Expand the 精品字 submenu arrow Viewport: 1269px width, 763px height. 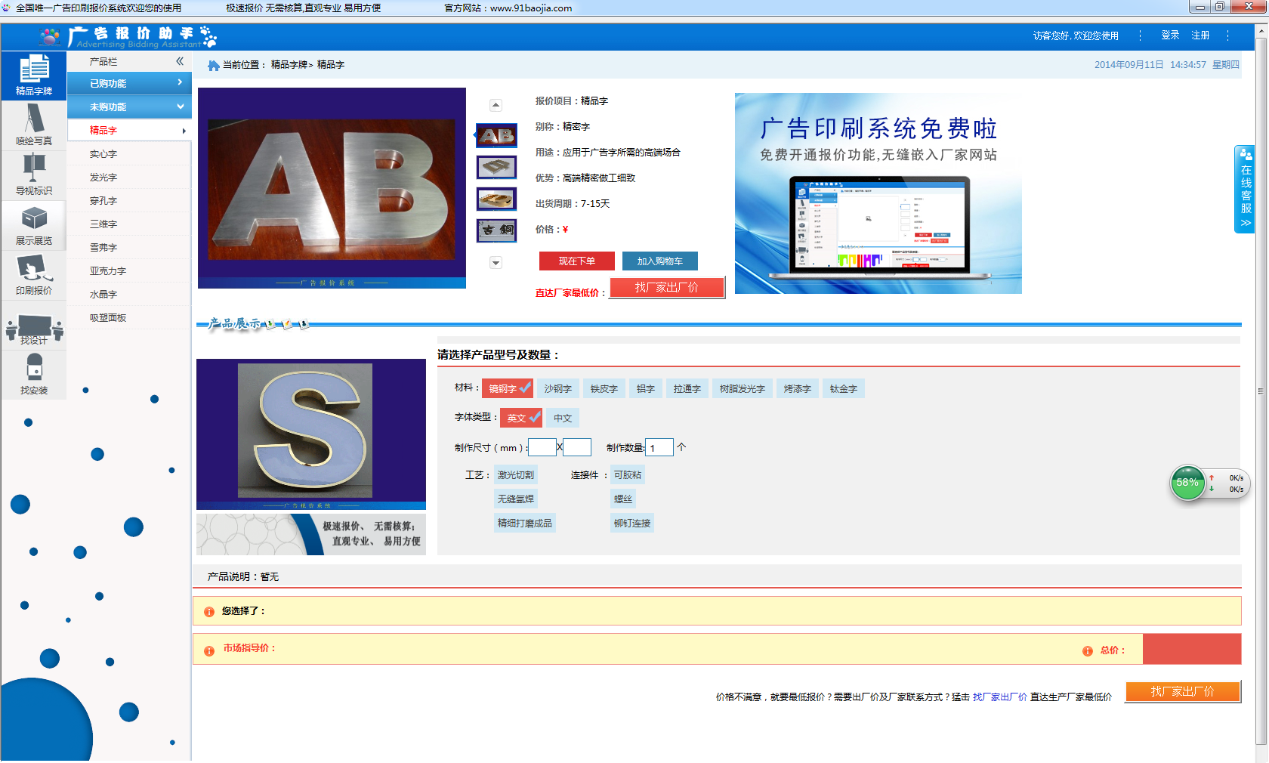pyautogui.click(x=183, y=130)
